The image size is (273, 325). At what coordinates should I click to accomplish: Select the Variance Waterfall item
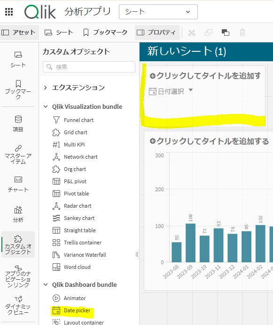click(x=79, y=255)
